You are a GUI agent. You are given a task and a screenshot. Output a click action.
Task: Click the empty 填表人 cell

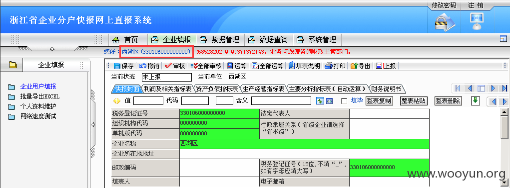point(219,182)
